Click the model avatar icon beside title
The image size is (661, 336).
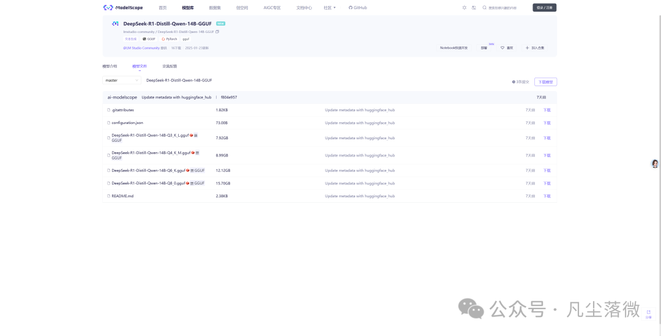[114, 24]
